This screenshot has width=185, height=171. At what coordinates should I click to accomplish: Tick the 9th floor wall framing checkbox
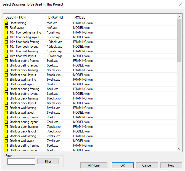coord(6,80)
